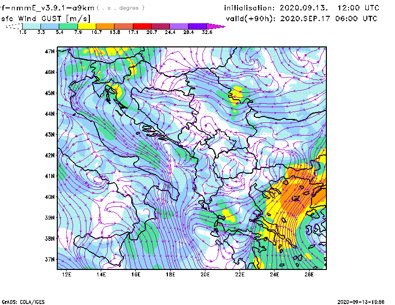Image resolution: width=395 pixels, height=305 pixels.
Task: Click the 16E longitude label
Action: 136,274
